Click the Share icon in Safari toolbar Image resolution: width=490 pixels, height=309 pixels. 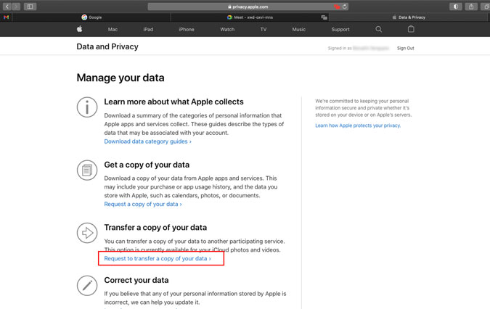click(x=471, y=7)
